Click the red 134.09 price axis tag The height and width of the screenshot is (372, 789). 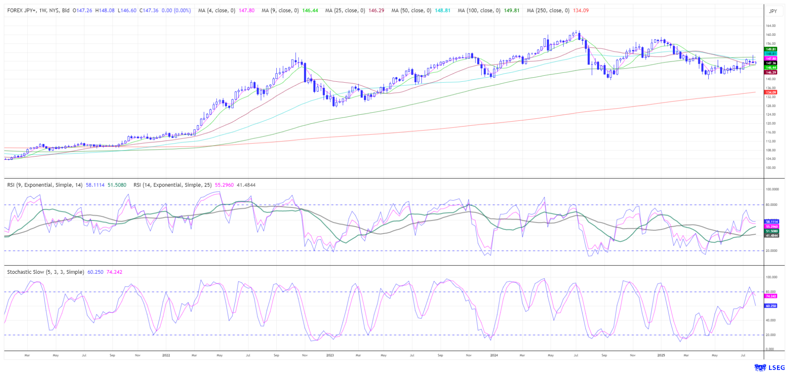tap(770, 92)
